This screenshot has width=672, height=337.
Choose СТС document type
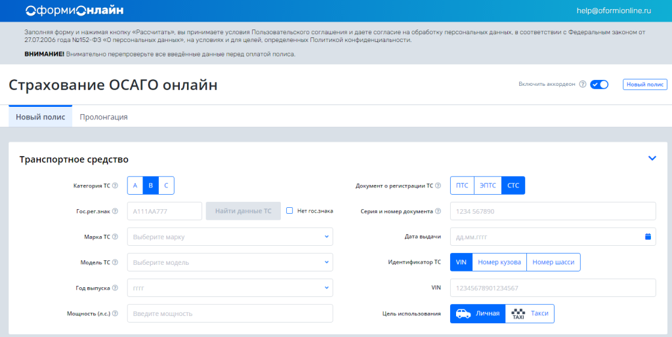tap(513, 186)
